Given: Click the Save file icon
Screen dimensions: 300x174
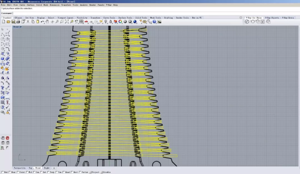Looking at the screenshot, I should coord(13,22).
